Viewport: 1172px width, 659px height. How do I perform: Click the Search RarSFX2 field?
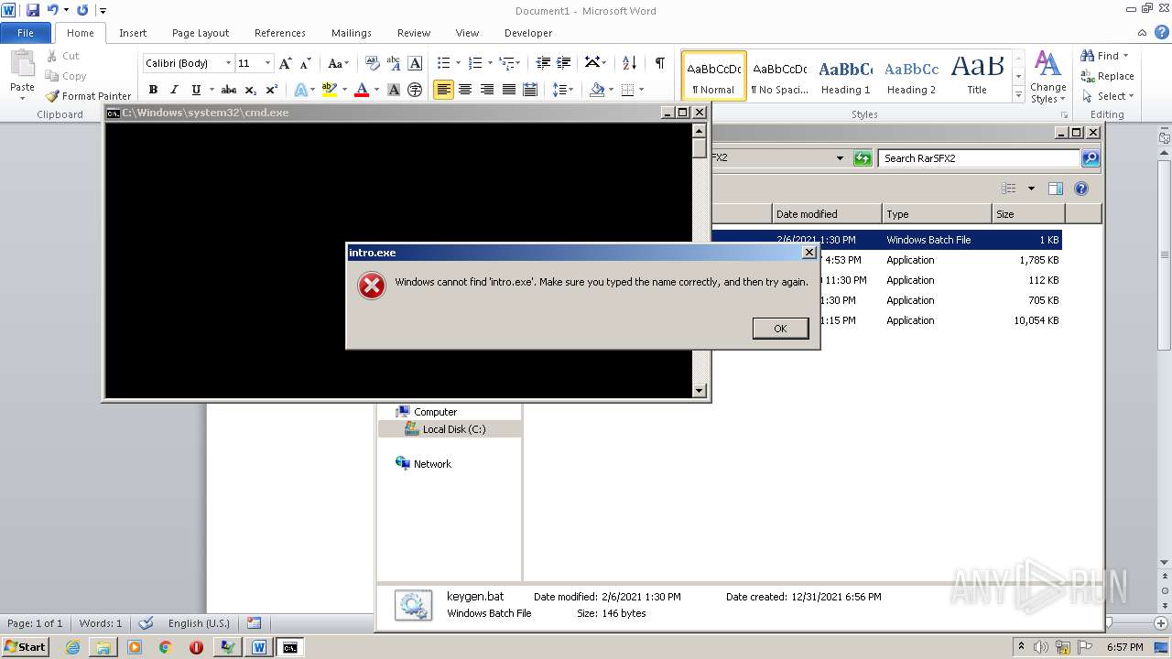(x=980, y=158)
